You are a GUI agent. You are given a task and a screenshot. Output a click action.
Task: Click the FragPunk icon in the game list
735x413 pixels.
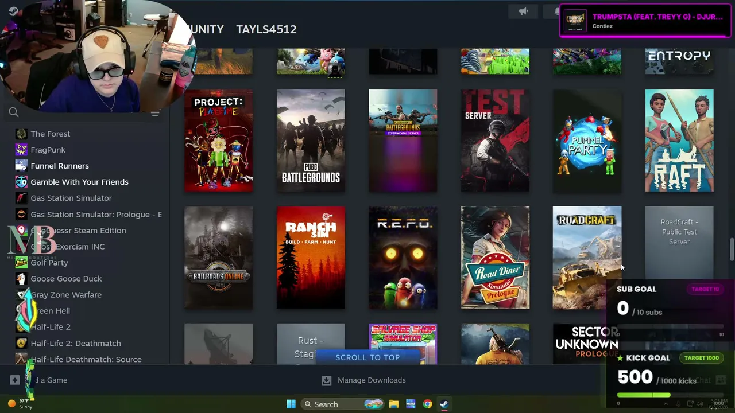[21, 150]
